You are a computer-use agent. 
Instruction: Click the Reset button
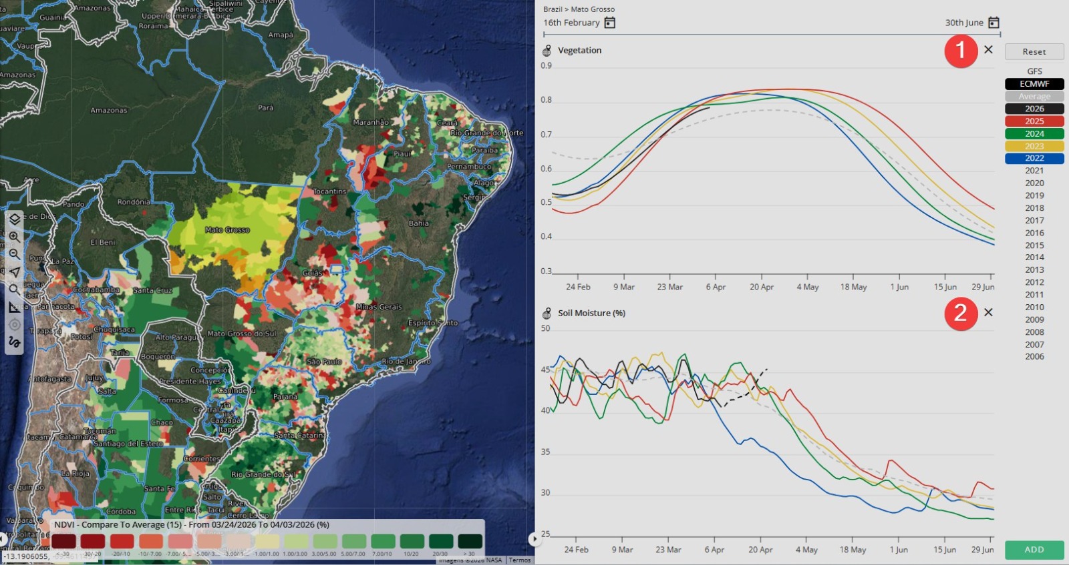[1034, 52]
